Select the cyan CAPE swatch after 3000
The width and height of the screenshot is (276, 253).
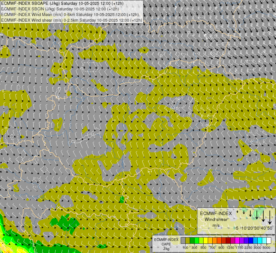click(x=260, y=240)
